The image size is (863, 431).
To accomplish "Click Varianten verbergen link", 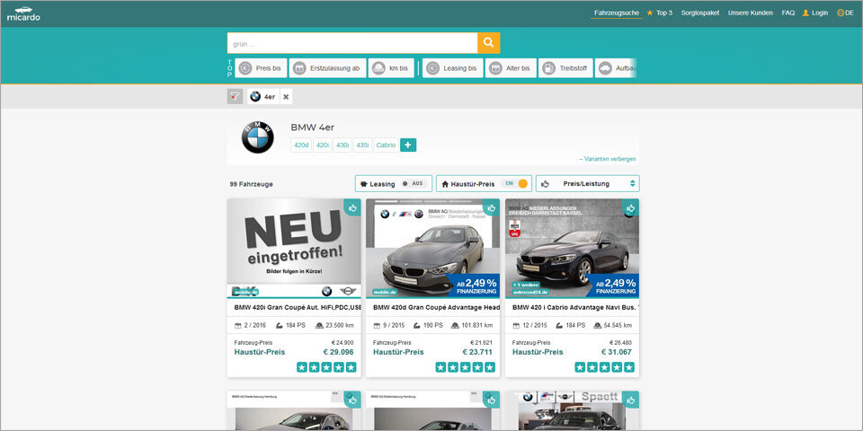I will click(607, 159).
